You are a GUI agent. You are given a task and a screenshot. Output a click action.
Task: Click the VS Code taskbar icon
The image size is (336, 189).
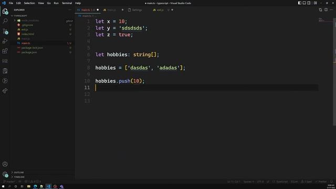coord(49,186)
